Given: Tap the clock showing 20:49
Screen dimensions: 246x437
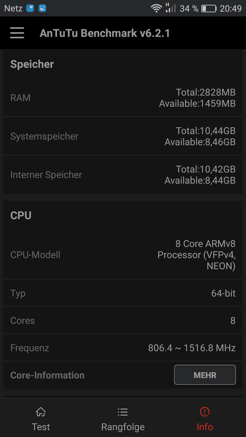Looking at the screenshot, I should pos(231,8).
